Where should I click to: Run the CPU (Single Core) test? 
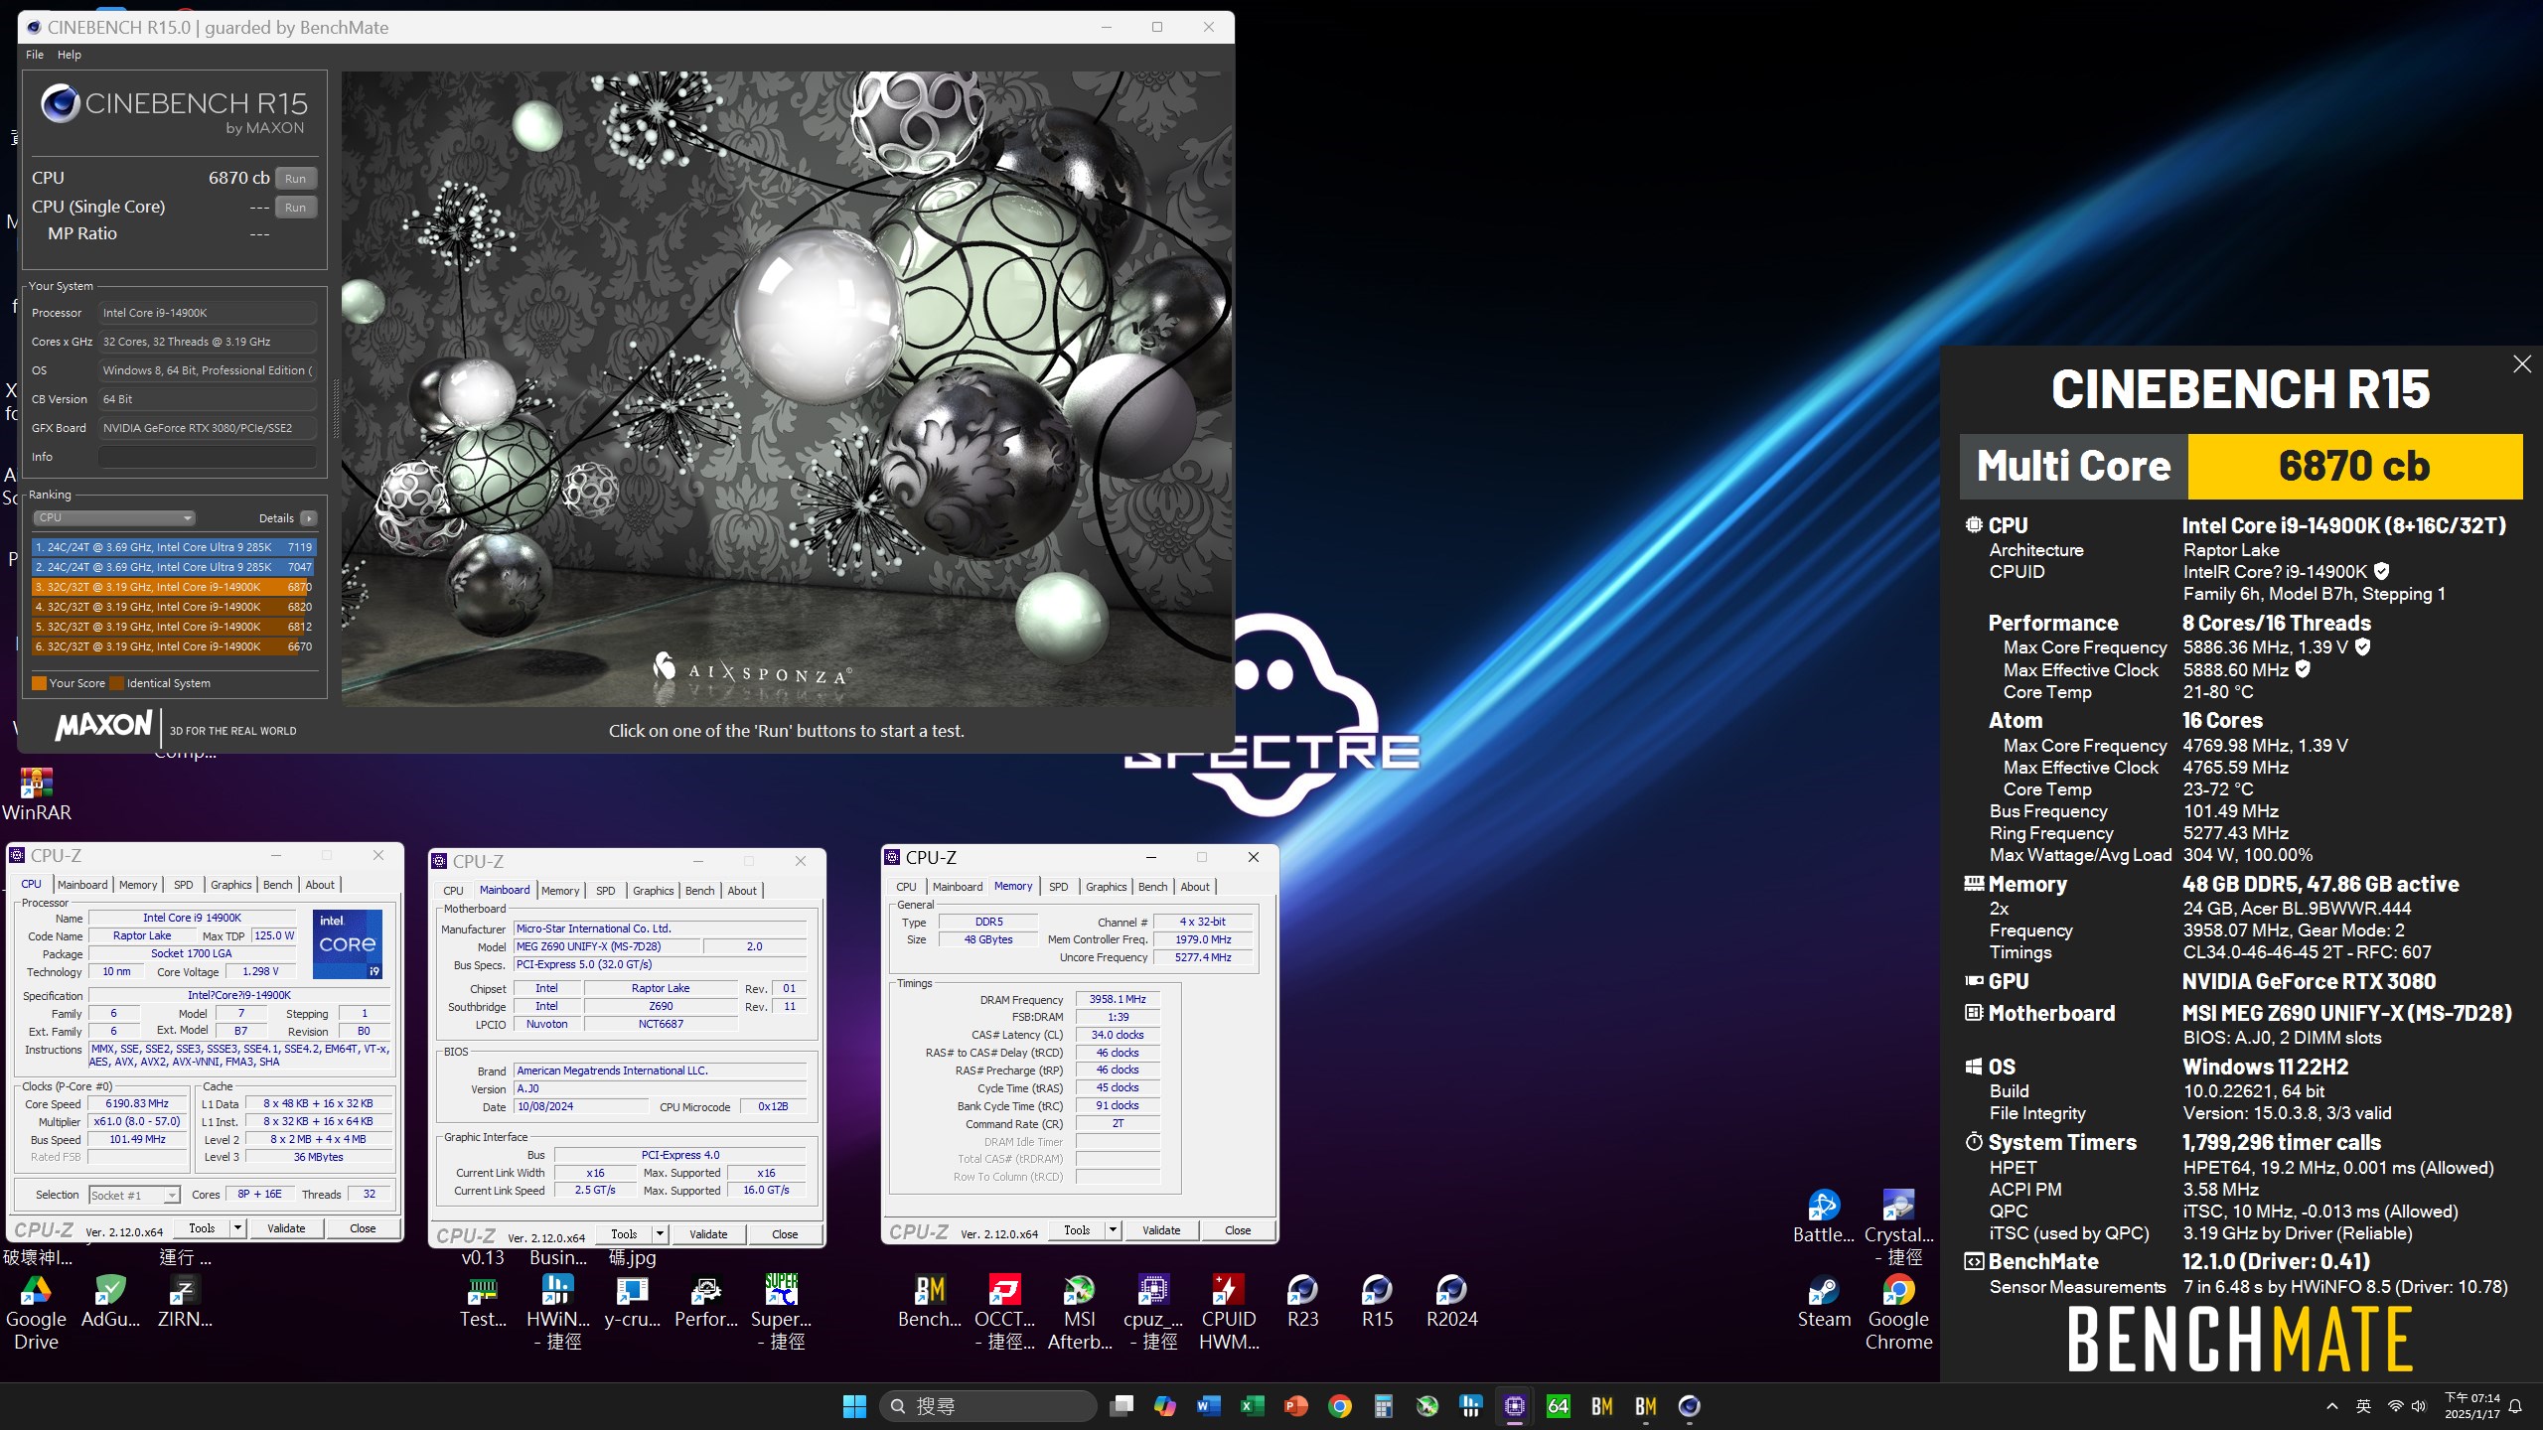click(x=295, y=208)
